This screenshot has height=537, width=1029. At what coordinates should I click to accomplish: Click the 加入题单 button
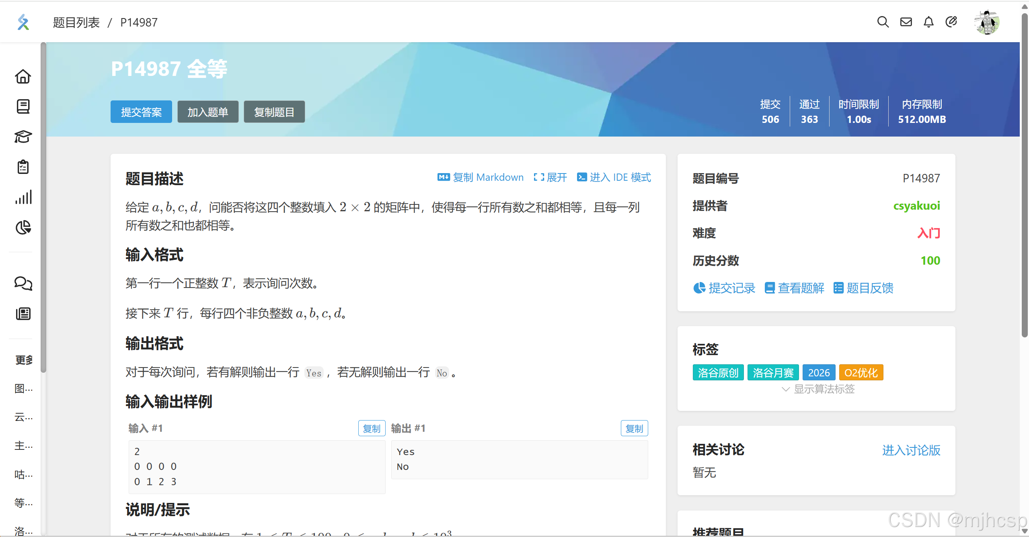[x=207, y=112]
